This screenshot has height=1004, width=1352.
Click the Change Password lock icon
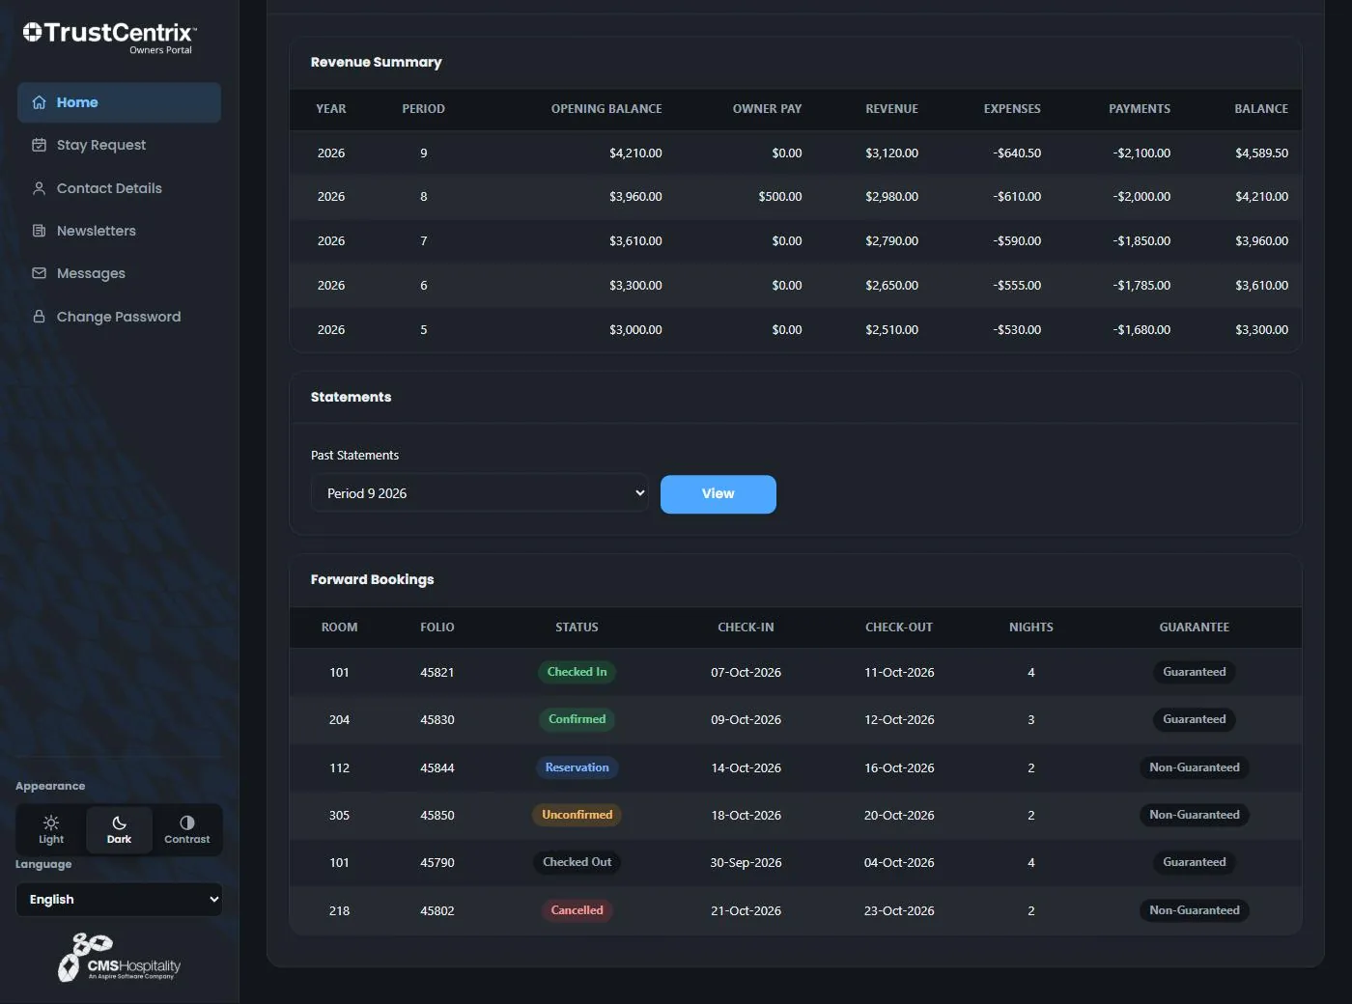39,317
